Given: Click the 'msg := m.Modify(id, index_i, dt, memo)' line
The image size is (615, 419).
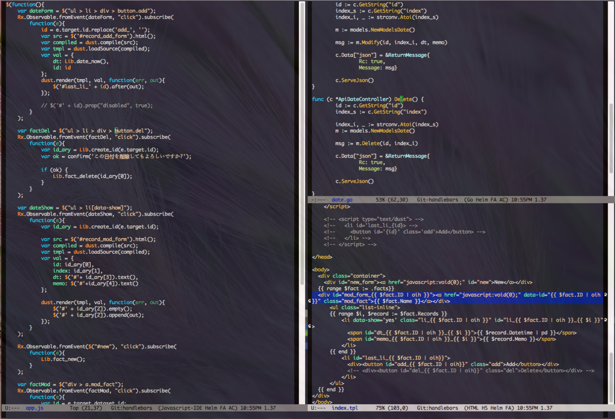Looking at the screenshot, I should coord(391,42).
